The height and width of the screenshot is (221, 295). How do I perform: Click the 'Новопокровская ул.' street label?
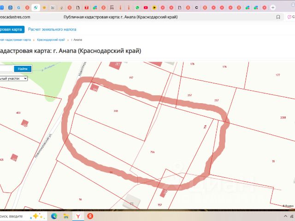click(x=43, y=146)
